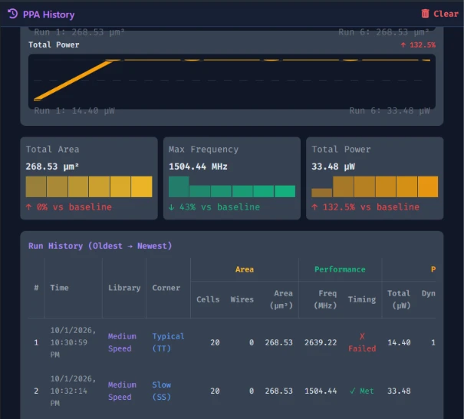Click the Wires column header
464x419 pixels.
[x=242, y=299]
